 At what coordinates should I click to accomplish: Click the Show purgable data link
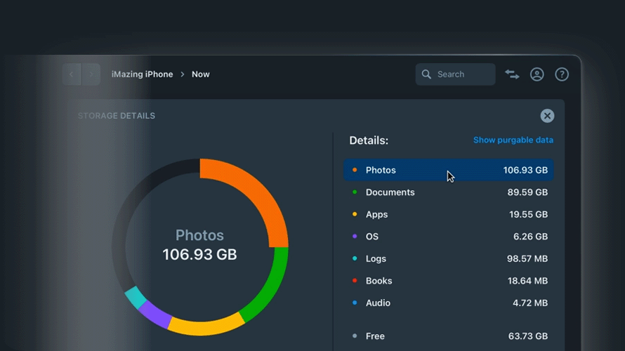tap(513, 140)
